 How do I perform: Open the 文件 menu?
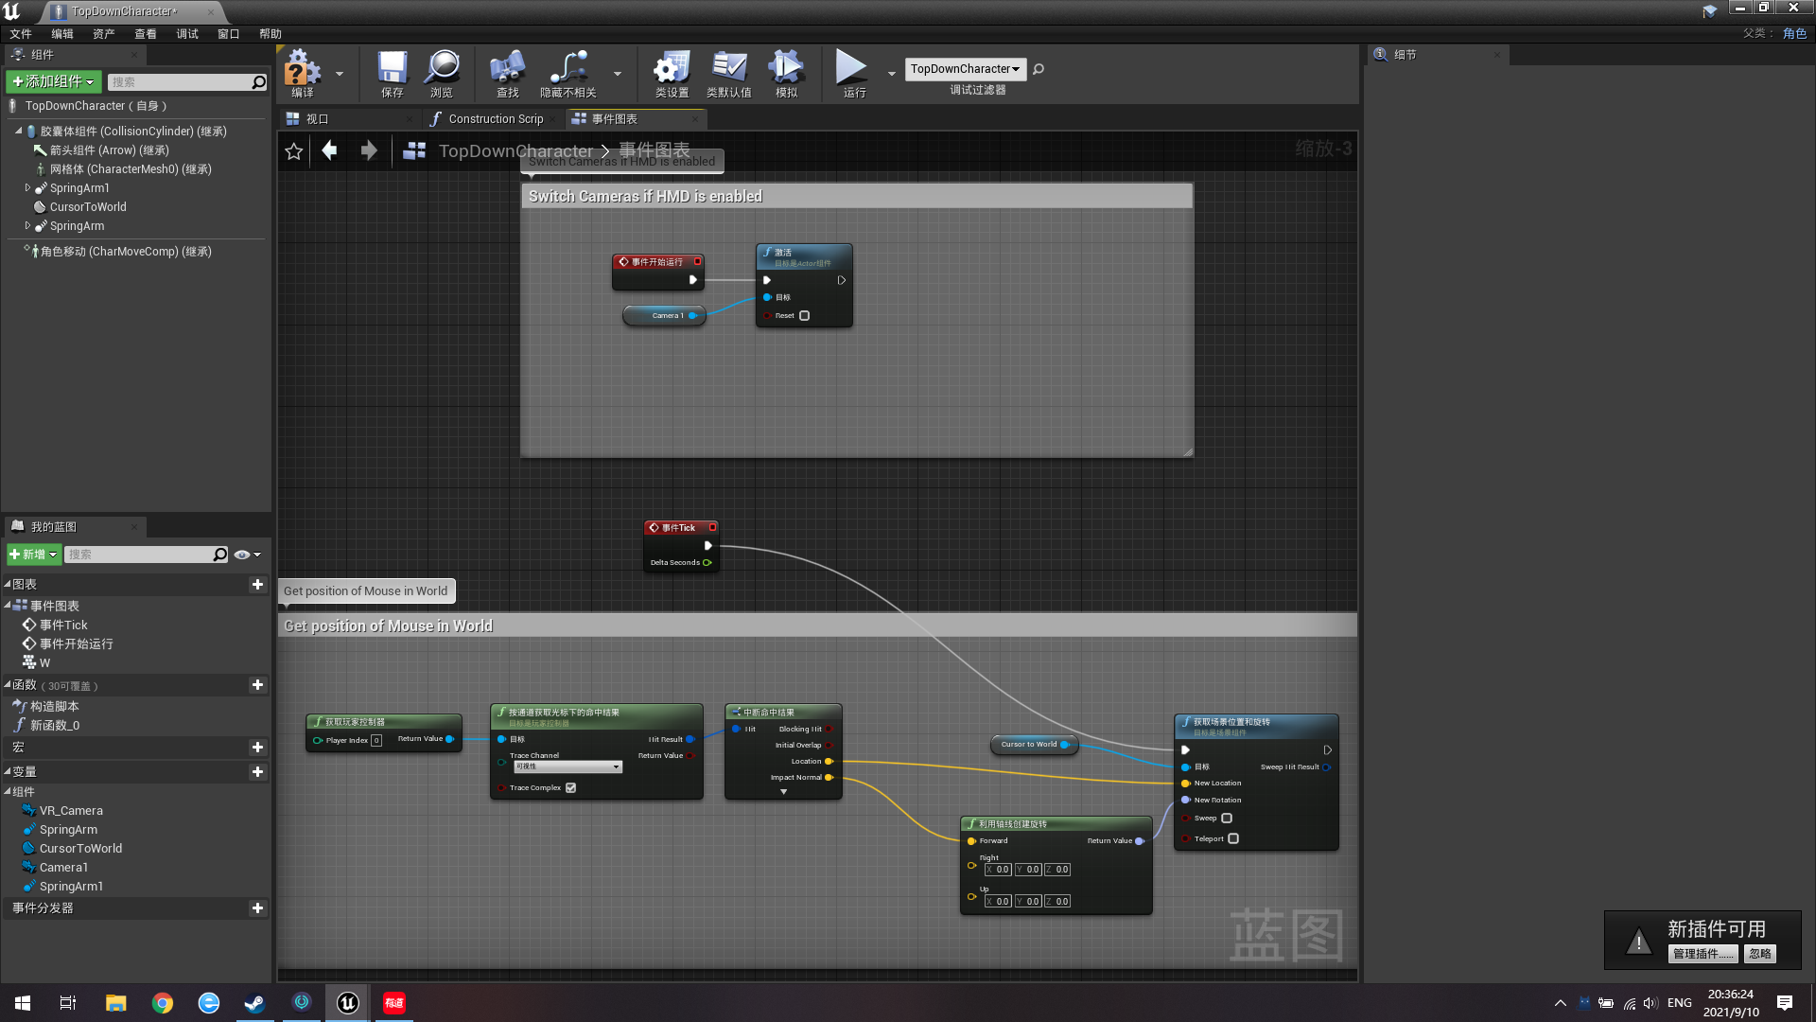click(21, 34)
